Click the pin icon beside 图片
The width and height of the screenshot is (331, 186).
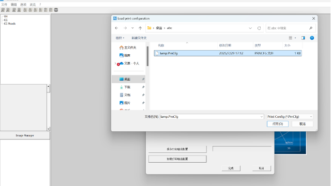coord(143,103)
